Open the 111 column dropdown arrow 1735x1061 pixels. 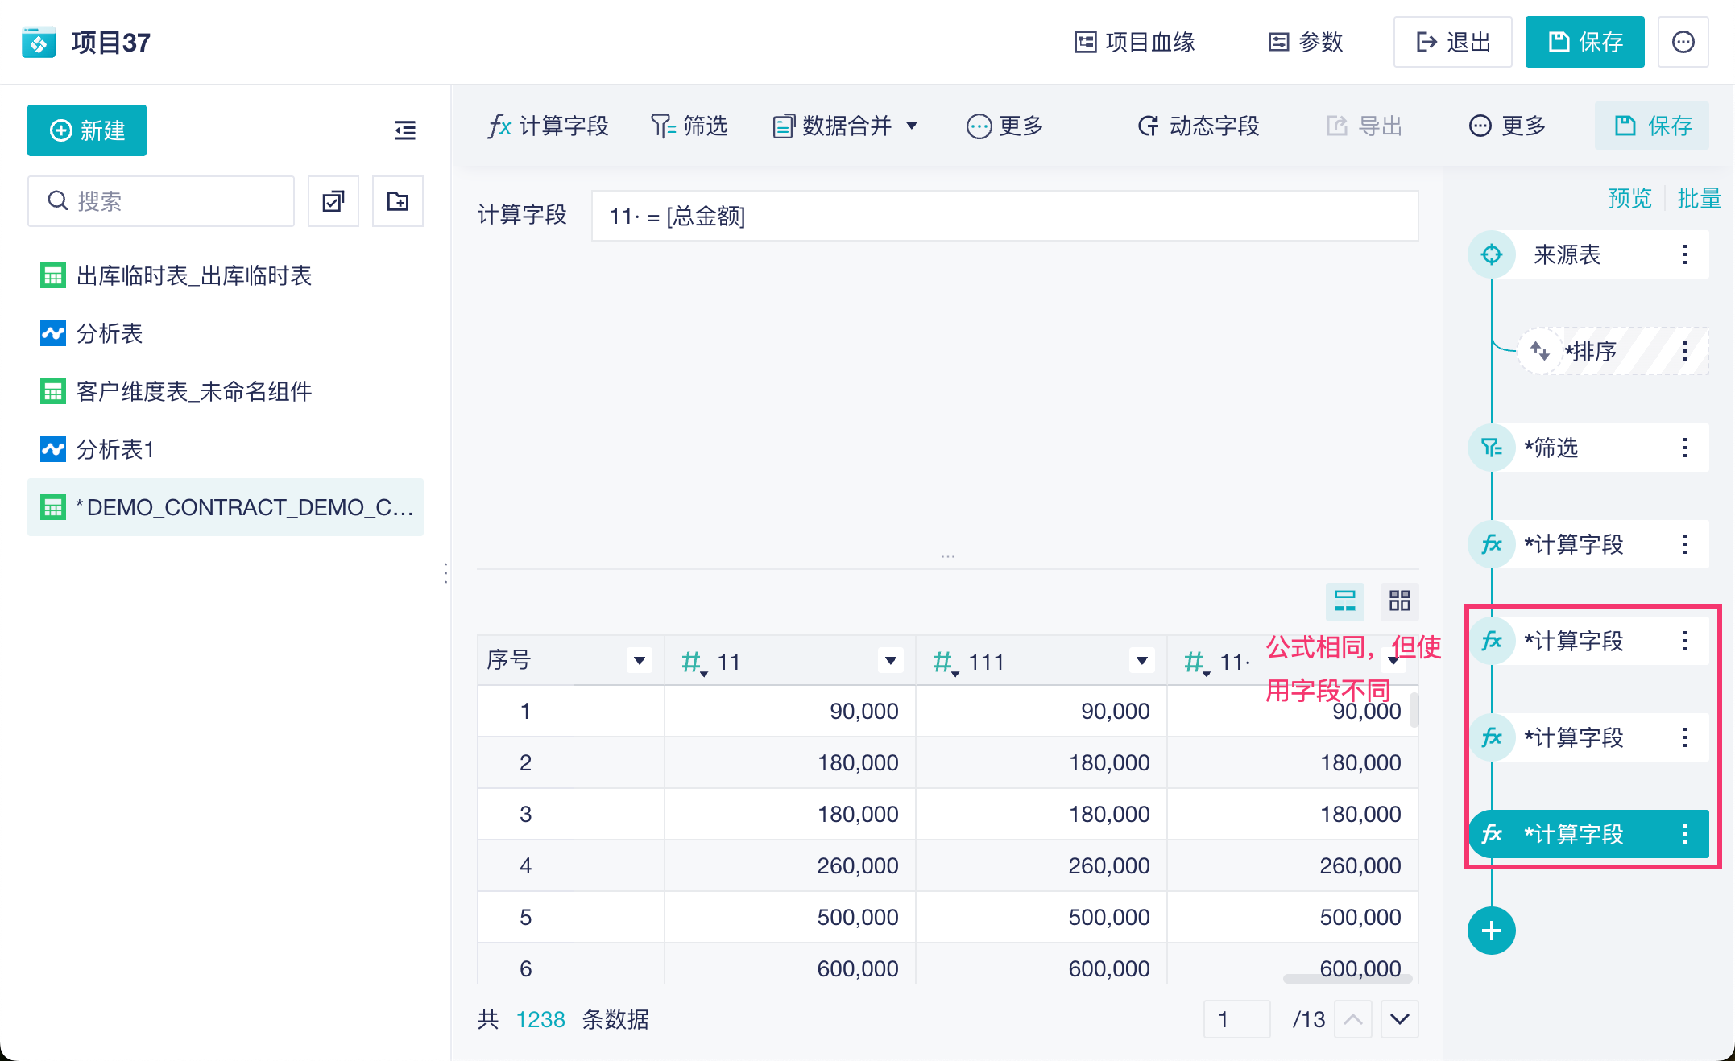tap(1141, 661)
